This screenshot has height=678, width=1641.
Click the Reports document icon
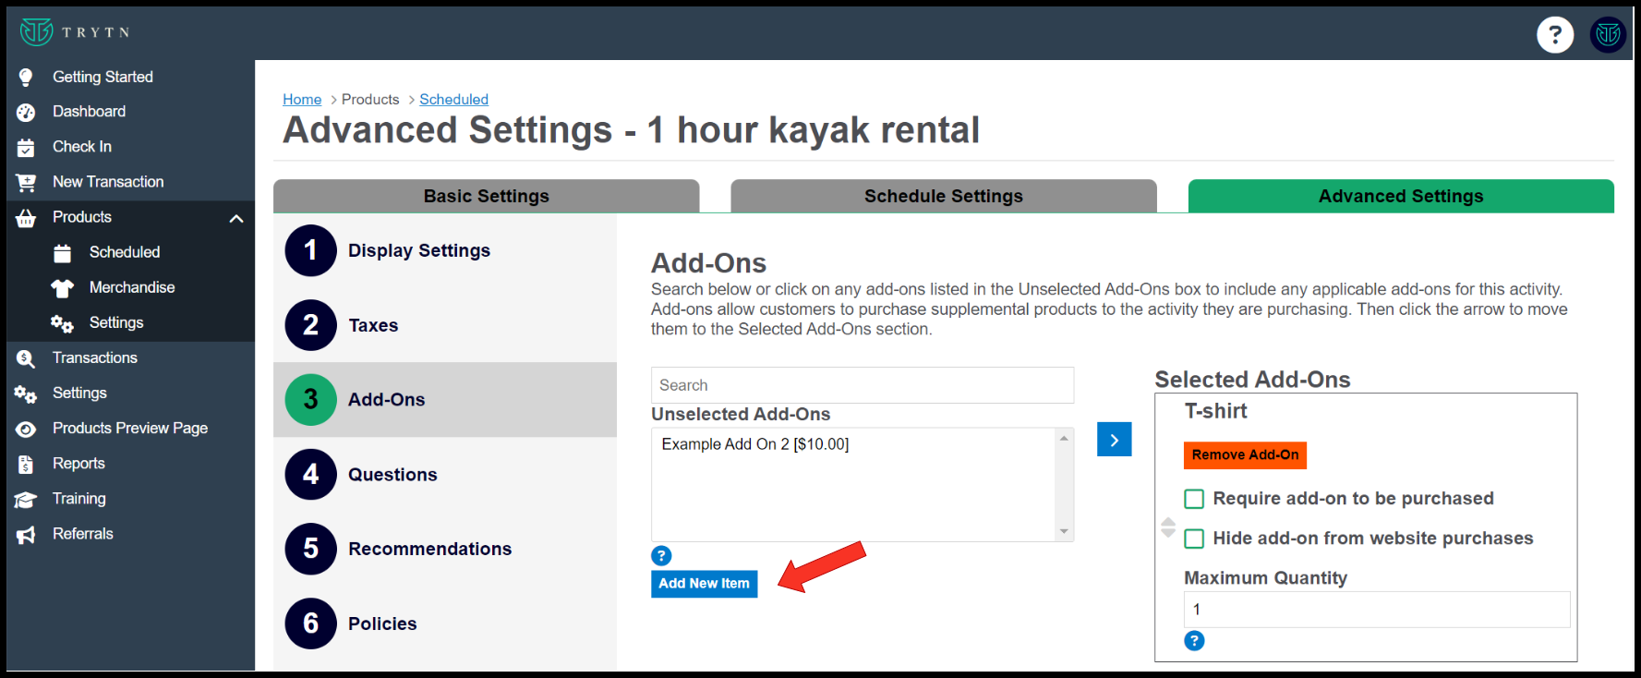click(x=26, y=464)
